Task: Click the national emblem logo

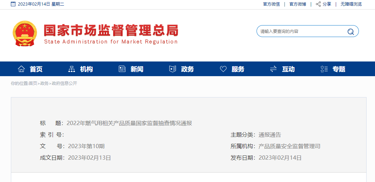Action: point(25,33)
